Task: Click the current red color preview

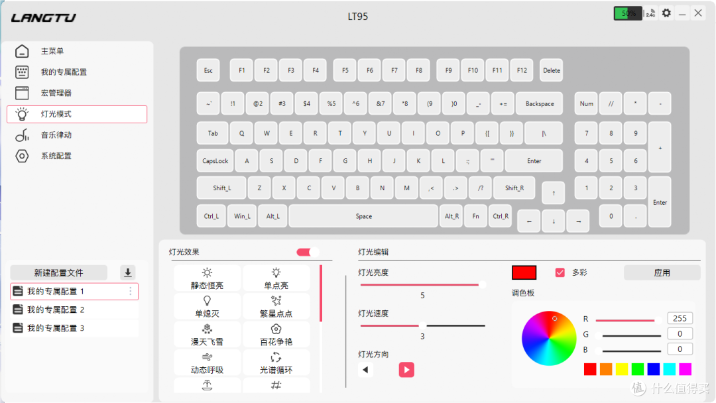Action: (524, 272)
